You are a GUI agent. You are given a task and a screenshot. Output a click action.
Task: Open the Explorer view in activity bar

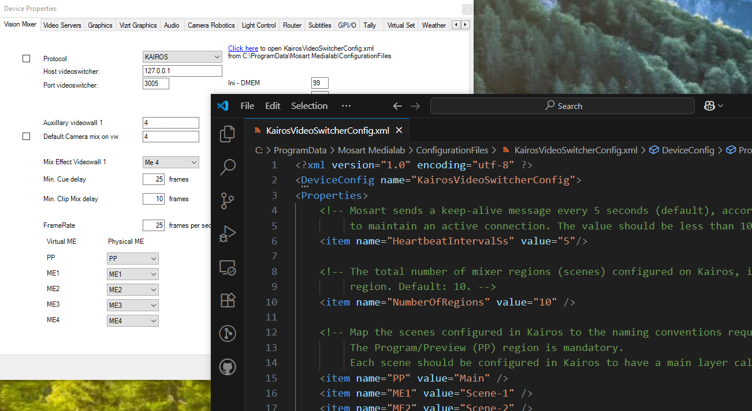tap(228, 134)
